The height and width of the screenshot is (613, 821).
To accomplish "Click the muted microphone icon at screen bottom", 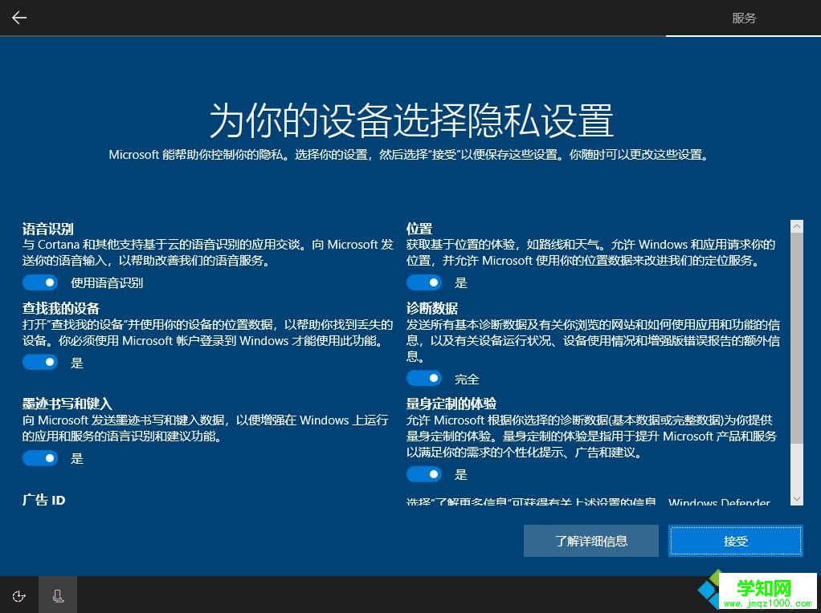I will coord(57,596).
